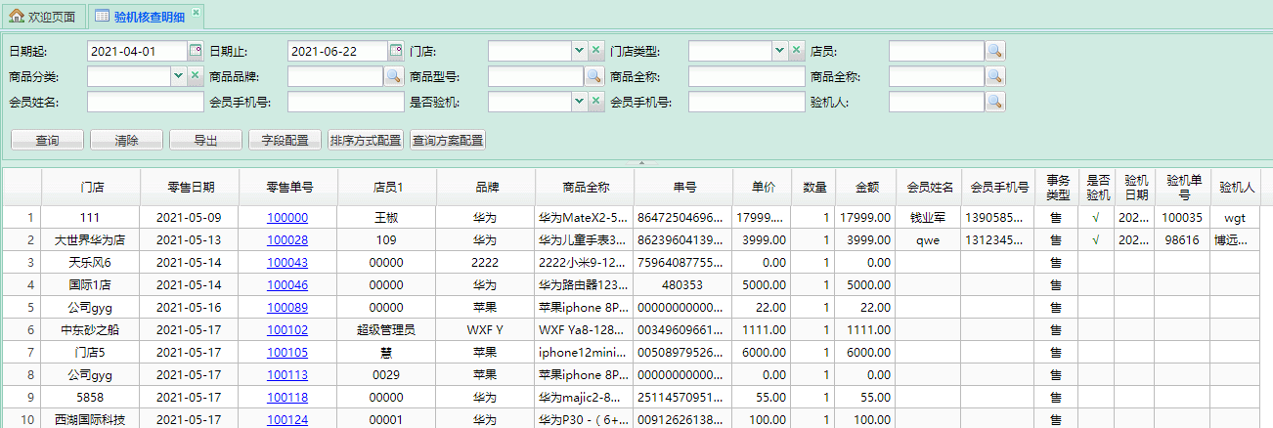Expand the 门店 dropdown list
Screen dimensions: 1273x428
coord(579,51)
